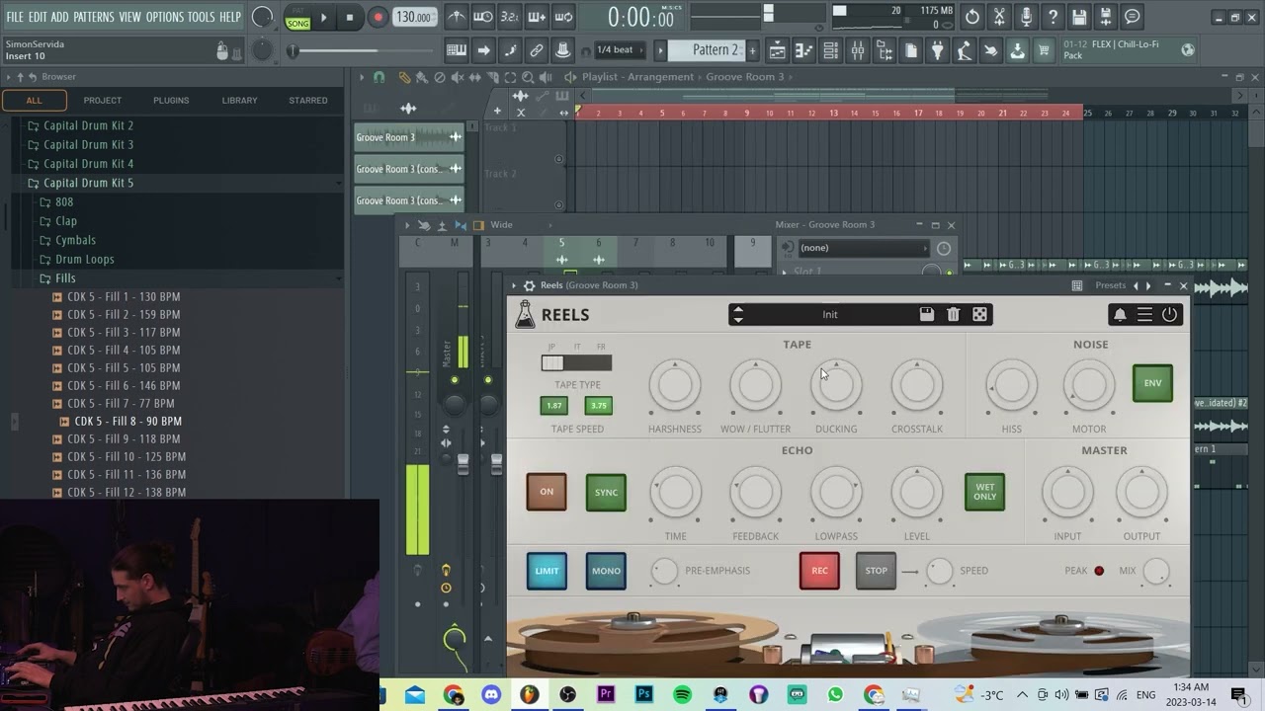The image size is (1265, 711).
Task: Switch to the PLUGINS browser tab
Action: coord(171,100)
